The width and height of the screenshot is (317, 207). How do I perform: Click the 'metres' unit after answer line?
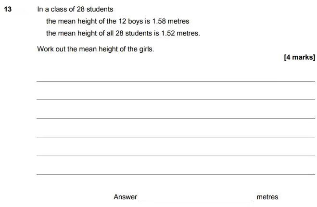pyautogui.click(x=267, y=197)
